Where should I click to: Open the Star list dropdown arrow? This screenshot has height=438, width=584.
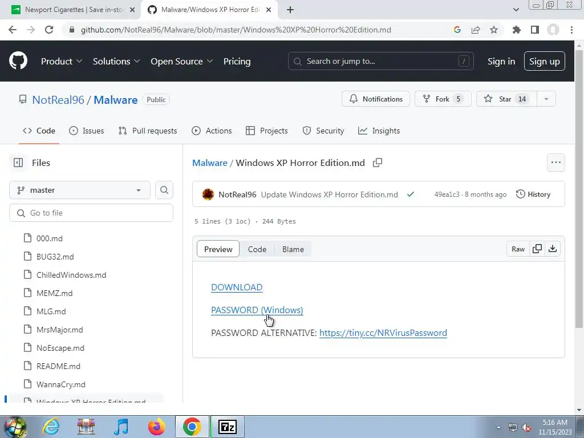coord(546,99)
